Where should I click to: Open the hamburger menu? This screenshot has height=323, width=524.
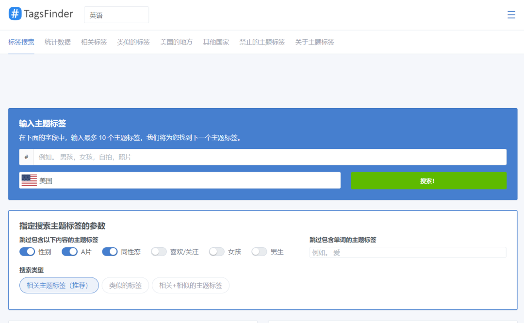511,15
